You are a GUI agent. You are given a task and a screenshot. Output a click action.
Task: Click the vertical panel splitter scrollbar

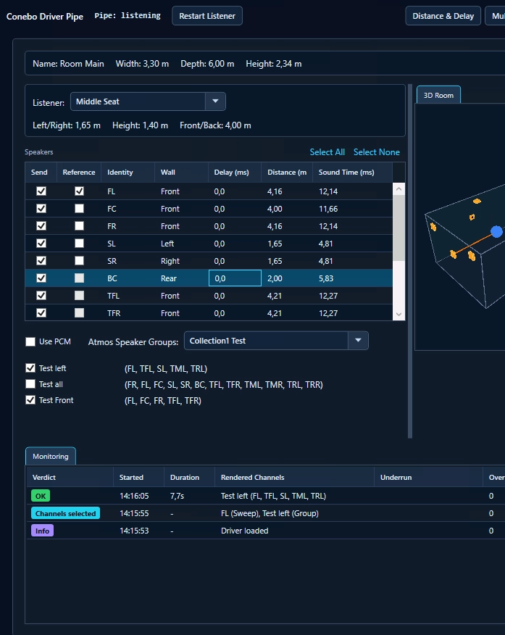point(410,261)
